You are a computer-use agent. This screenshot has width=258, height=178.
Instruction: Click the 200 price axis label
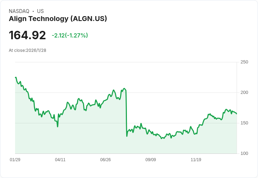[244, 93]
